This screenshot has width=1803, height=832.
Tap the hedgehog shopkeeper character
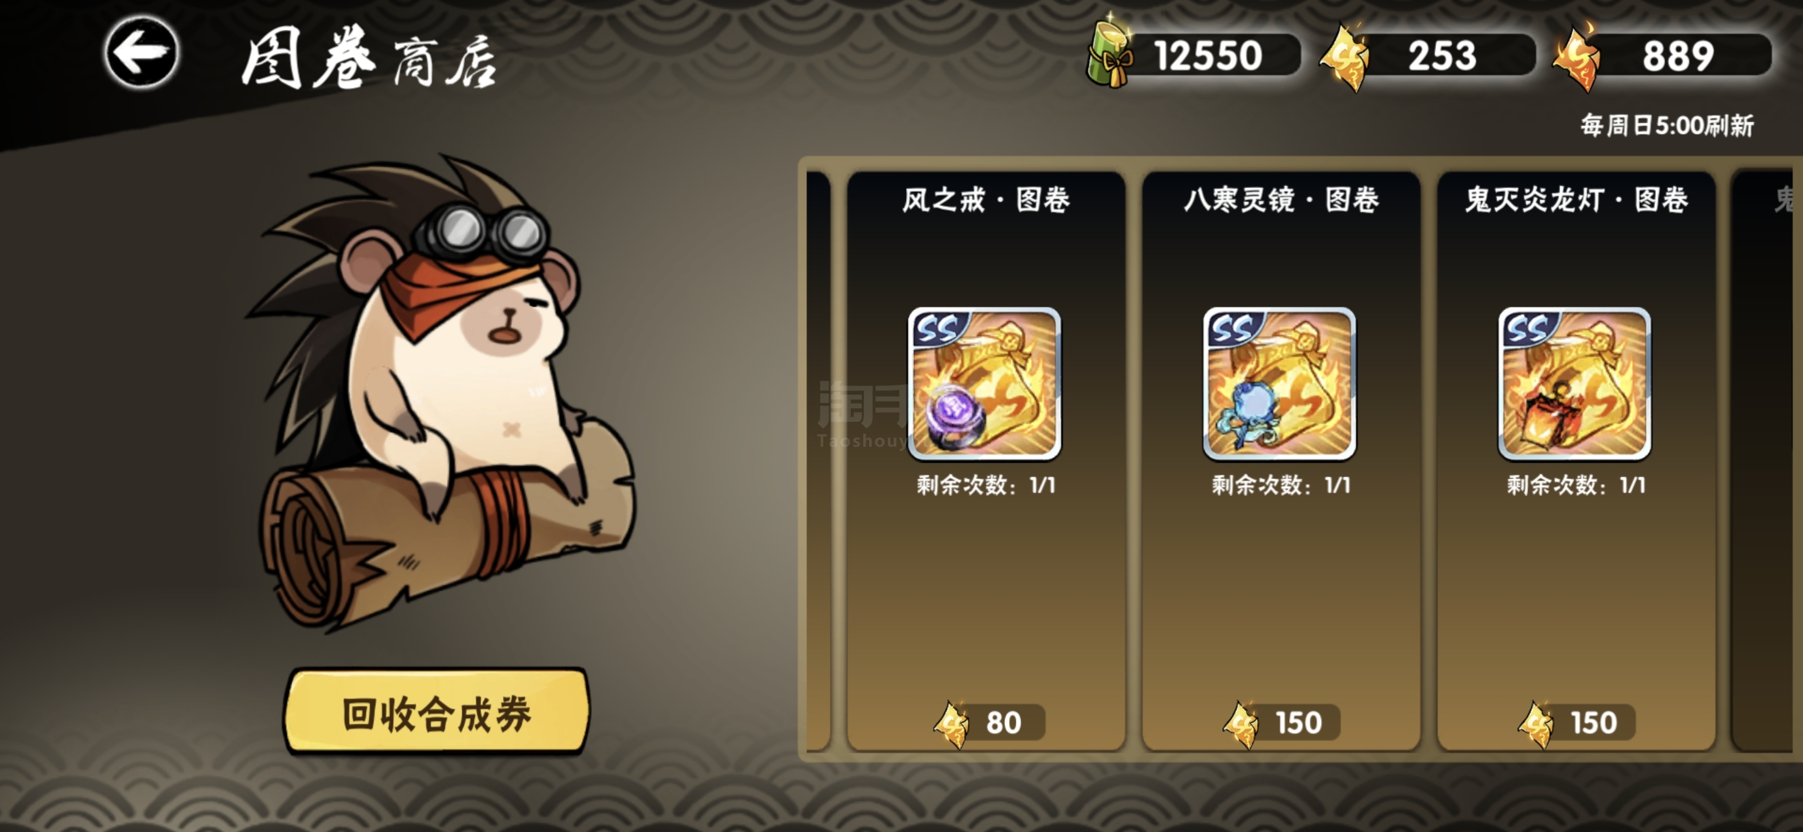click(441, 392)
